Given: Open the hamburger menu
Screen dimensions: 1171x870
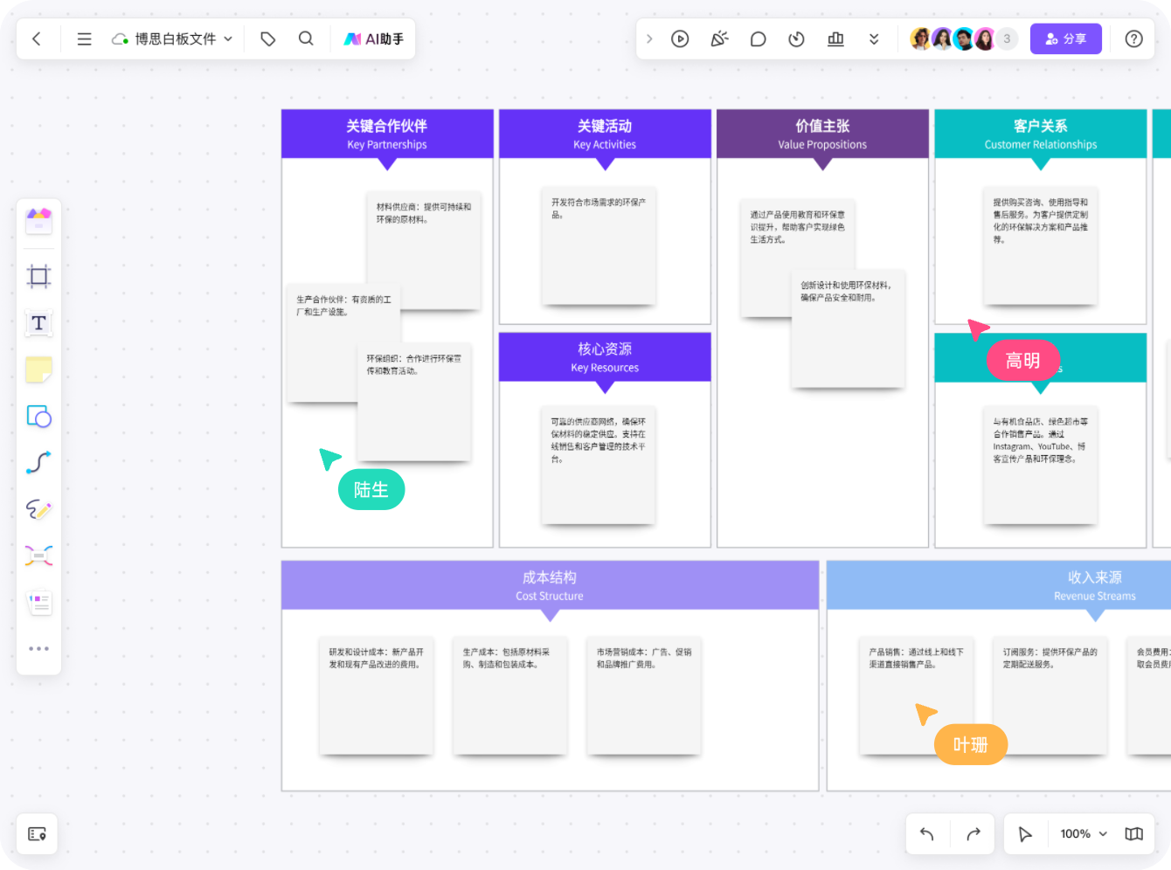Looking at the screenshot, I should coord(85,38).
